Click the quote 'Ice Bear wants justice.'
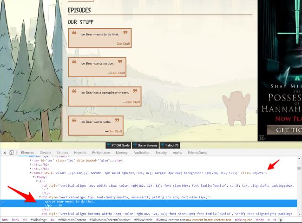 [97, 63]
